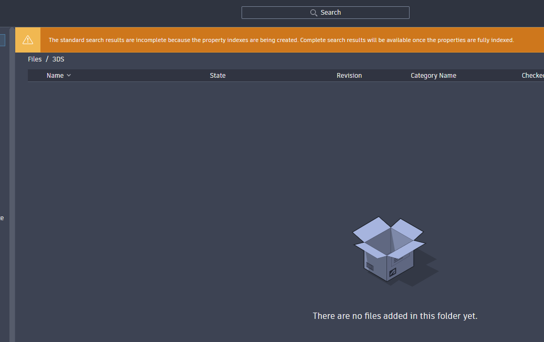Click the partially visible Checked column header
Screen dimensions: 544x342
pos(533,75)
